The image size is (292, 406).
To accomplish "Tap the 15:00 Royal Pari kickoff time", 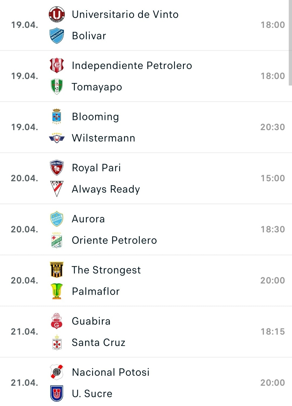I will coord(273,178).
